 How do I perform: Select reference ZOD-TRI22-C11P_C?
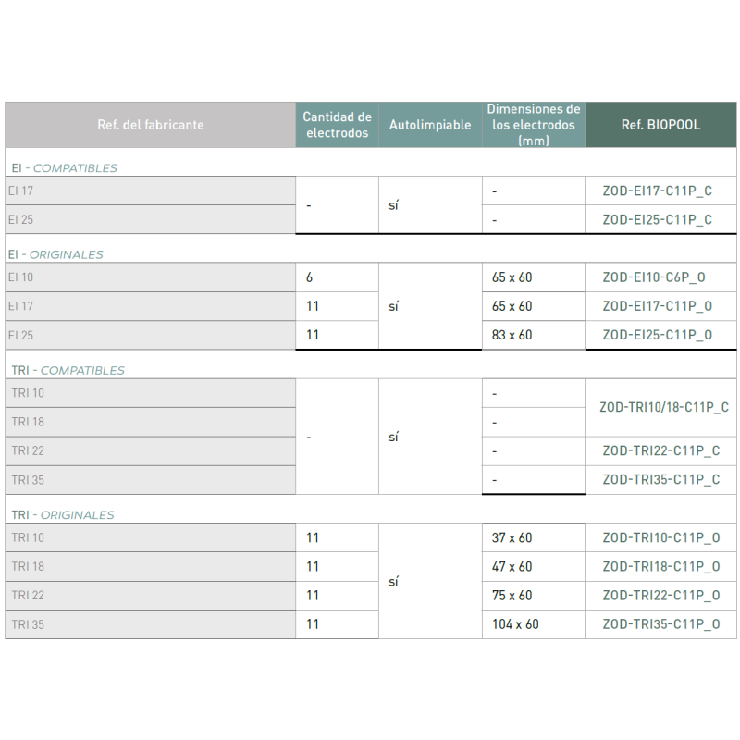coord(660,451)
